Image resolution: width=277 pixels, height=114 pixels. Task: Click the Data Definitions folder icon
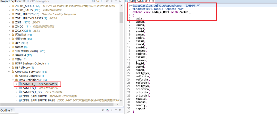pyautogui.click(x=16, y=80)
